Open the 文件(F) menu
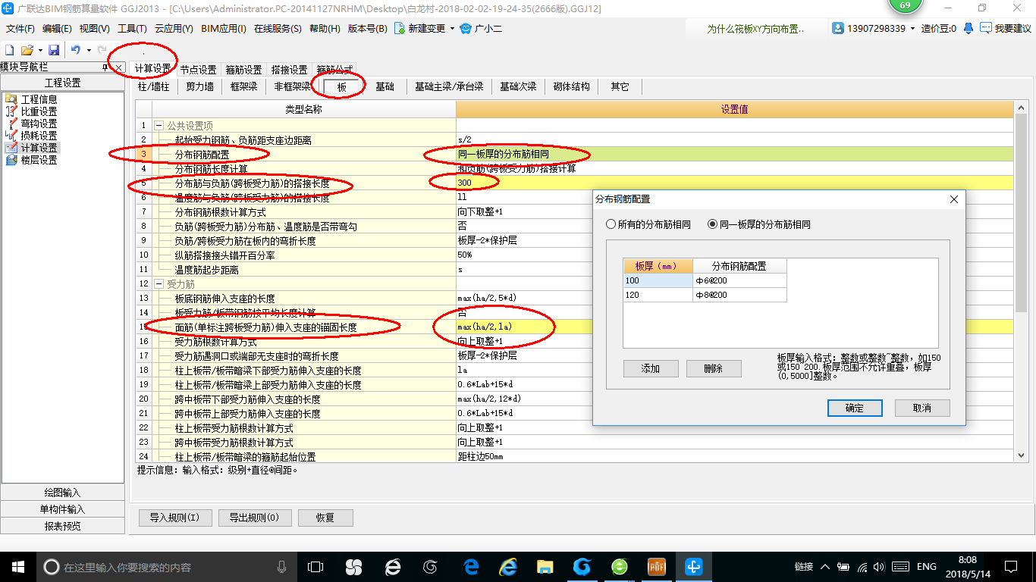 pos(20,29)
